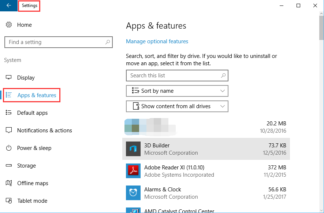Screen dimensions: 324x213
Task: Click the Storage drive icon
Action: point(9,166)
